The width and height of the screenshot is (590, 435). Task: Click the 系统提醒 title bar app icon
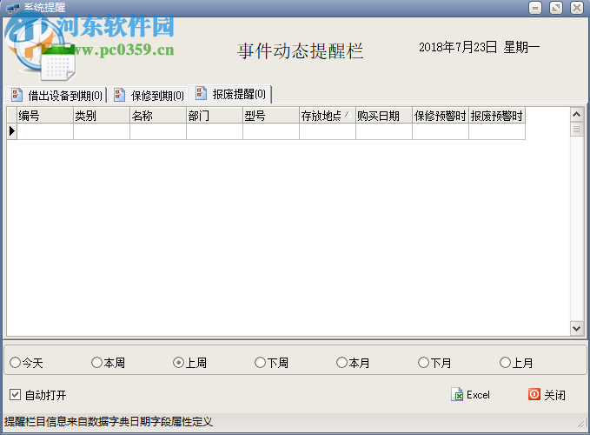(13, 8)
